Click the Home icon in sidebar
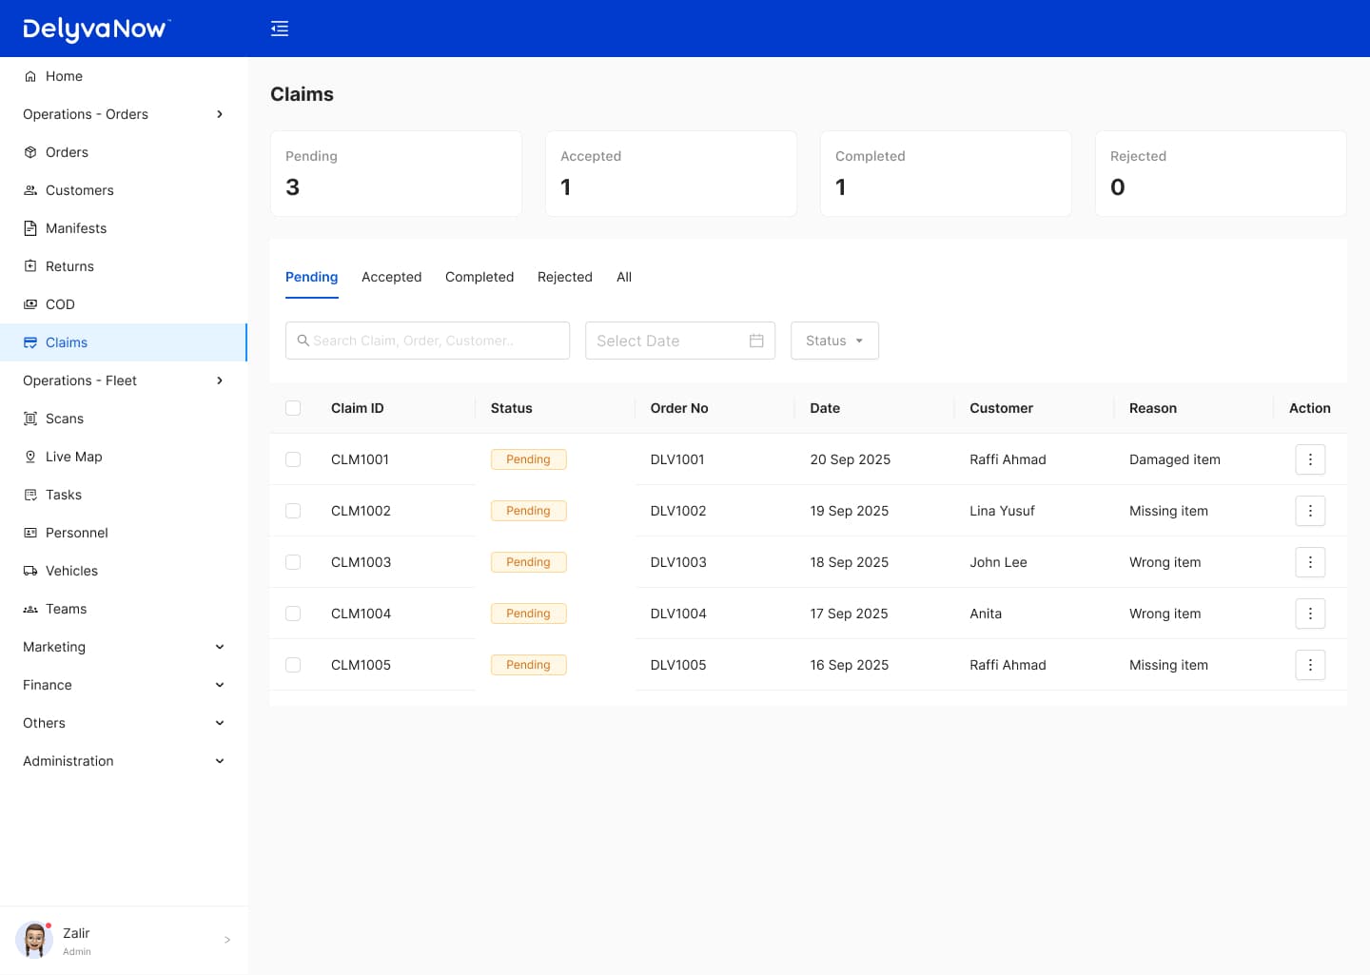The image size is (1370, 975). [30, 76]
